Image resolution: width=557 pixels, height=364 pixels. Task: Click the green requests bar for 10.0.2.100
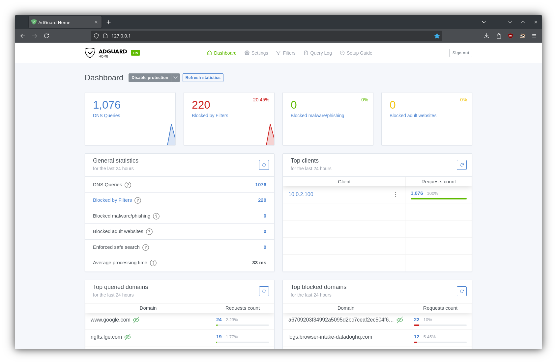438,199
